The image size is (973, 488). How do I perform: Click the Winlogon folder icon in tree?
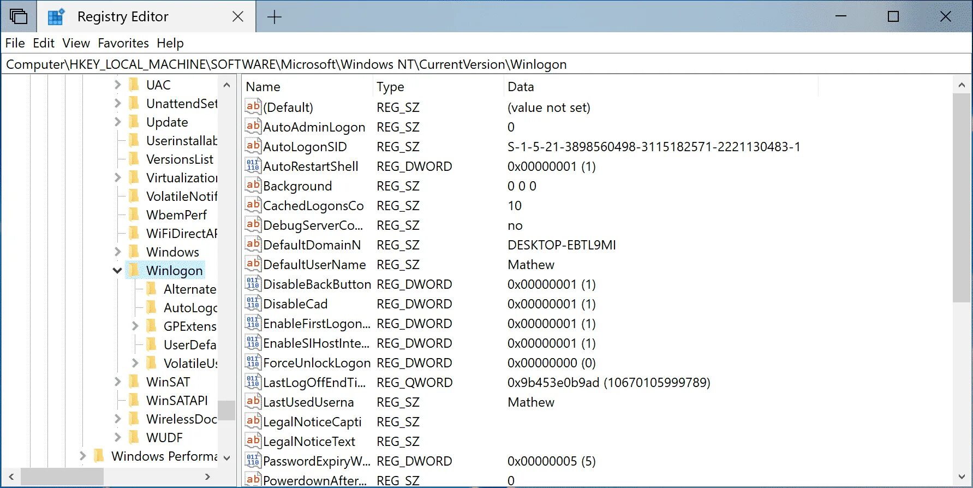coord(134,270)
